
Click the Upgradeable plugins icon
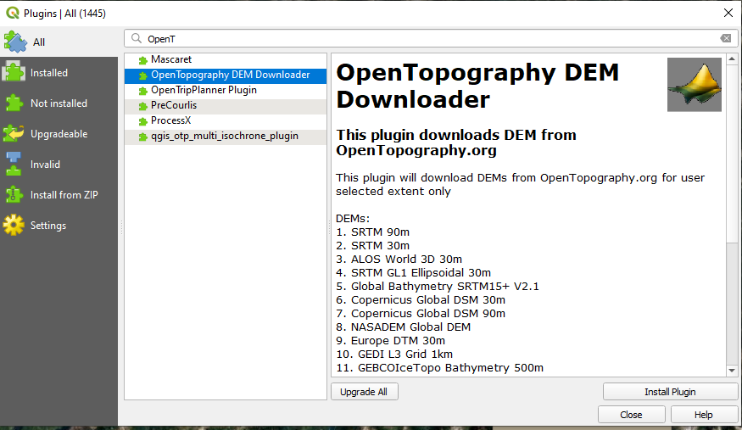pos(14,134)
